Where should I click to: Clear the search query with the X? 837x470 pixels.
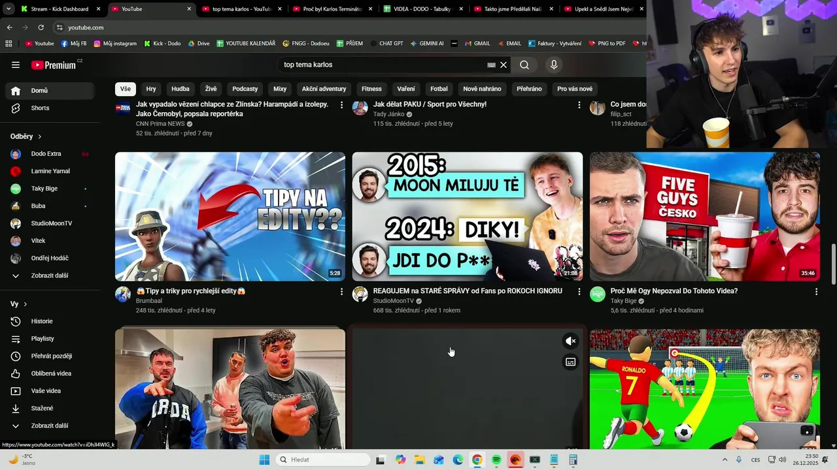[504, 65]
